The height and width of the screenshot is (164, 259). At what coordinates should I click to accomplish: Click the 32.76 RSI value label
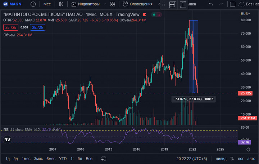click(x=245, y=142)
